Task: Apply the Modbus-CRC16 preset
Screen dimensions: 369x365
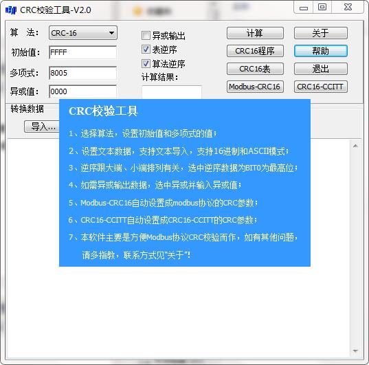Action: click(x=255, y=87)
